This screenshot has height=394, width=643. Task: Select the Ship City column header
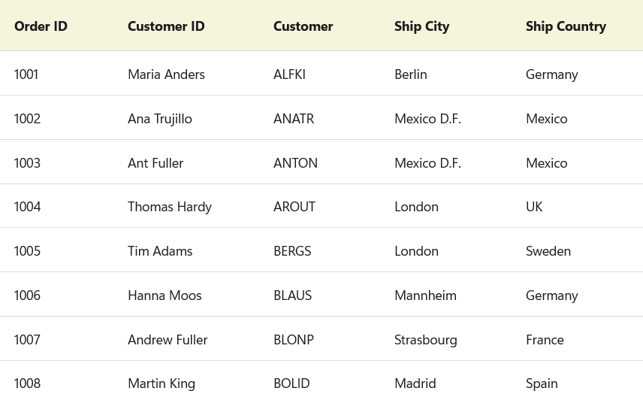(x=421, y=26)
